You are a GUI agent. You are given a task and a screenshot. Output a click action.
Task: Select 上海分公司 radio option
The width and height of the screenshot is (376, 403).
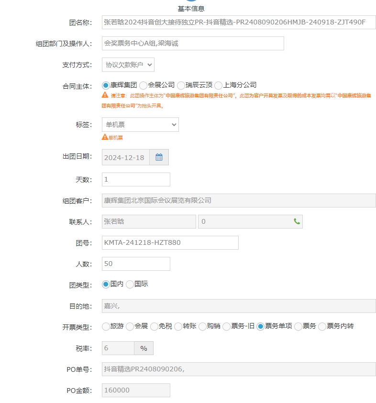[x=219, y=85]
